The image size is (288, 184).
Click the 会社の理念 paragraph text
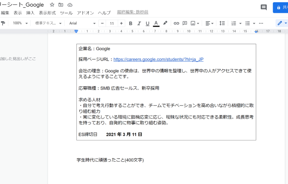(x=165, y=74)
